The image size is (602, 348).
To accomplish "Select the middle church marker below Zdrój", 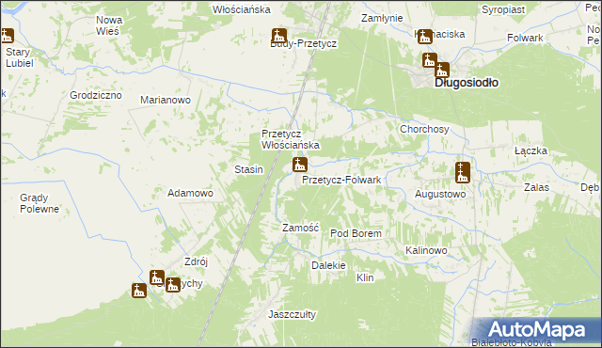I will point(157,277).
